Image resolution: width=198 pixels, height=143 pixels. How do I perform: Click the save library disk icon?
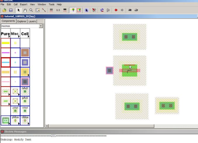[x=11, y=10]
